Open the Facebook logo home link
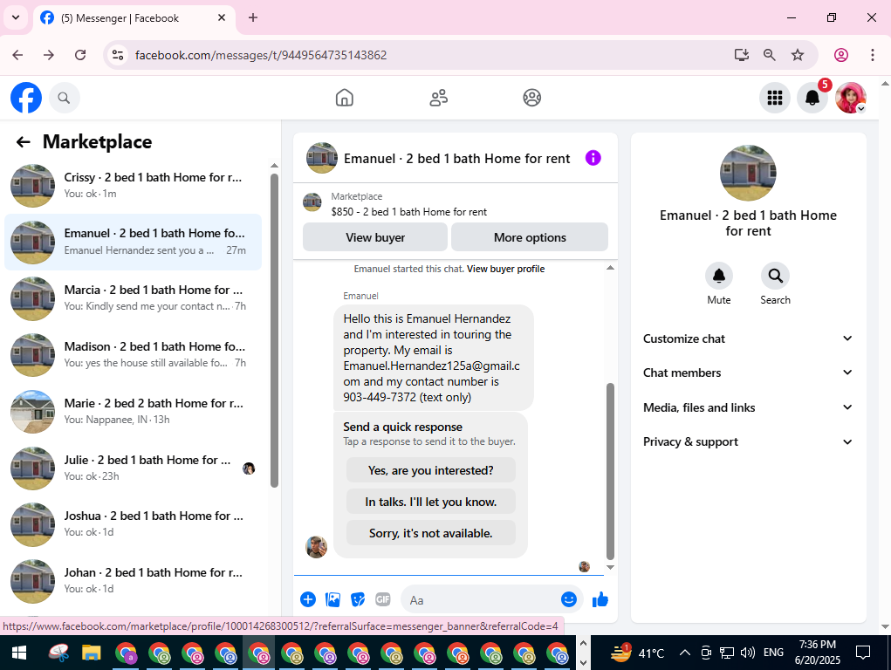 (26, 98)
